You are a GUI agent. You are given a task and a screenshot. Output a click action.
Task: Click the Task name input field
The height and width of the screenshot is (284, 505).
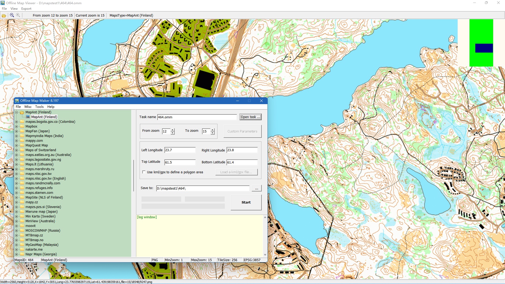pos(197,117)
